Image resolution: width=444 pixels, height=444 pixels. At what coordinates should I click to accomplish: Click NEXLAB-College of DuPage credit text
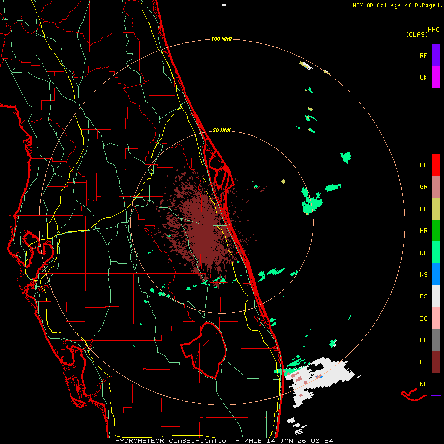[395, 5]
